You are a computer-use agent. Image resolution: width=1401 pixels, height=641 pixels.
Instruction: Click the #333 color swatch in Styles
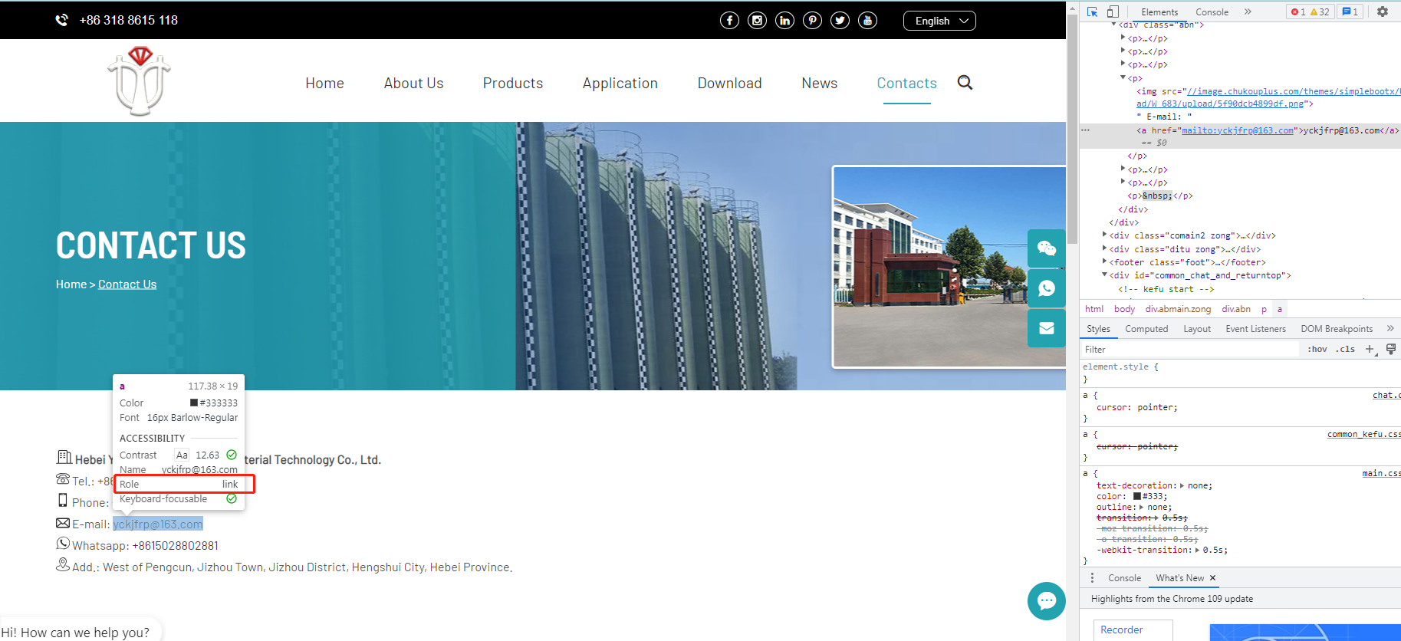(x=1137, y=496)
